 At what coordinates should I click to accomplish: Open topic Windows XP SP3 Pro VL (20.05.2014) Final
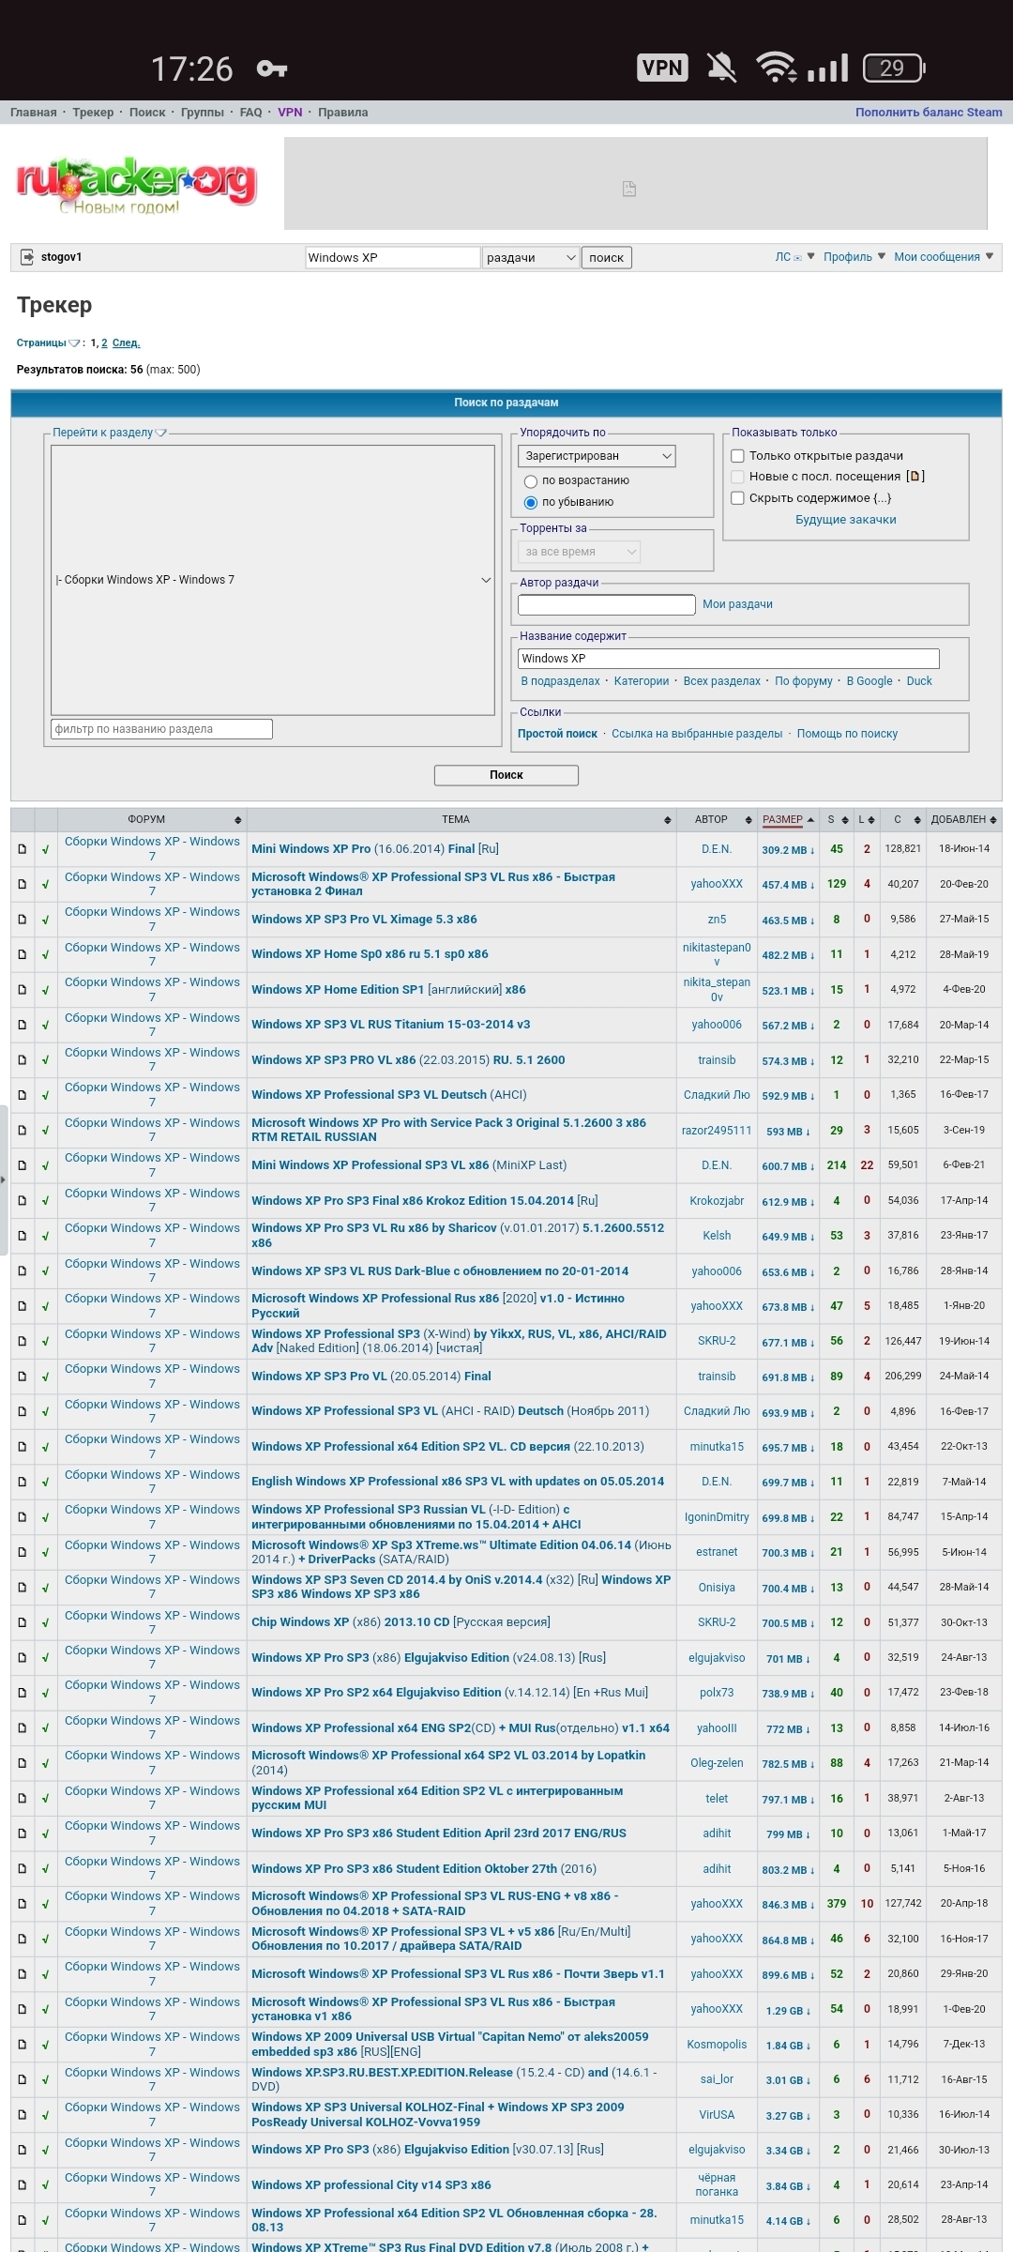[371, 1377]
